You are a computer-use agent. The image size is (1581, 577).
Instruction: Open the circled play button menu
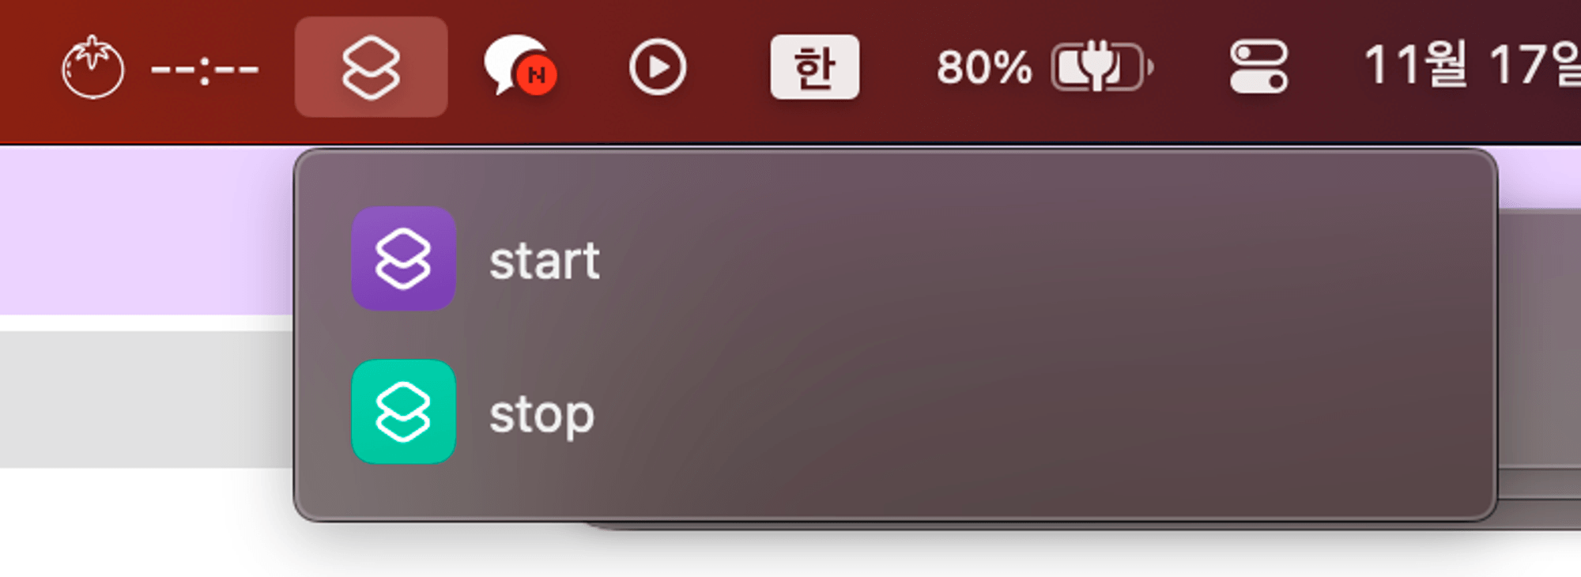pos(657,67)
